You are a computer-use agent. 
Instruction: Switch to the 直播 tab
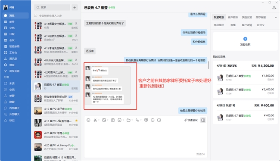point(233,25)
